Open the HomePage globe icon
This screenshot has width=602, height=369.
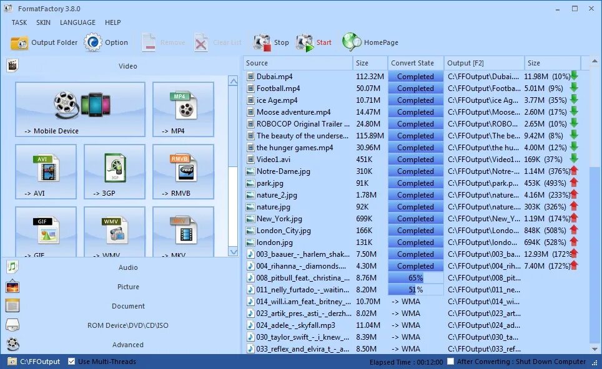(x=352, y=42)
